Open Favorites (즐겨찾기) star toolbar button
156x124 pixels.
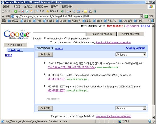pos(53,11)
